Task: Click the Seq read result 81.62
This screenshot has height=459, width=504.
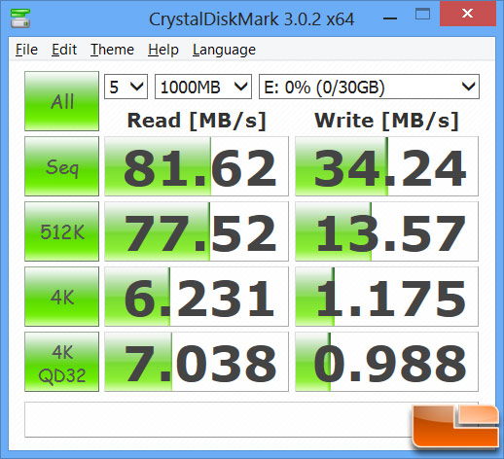Action: click(197, 166)
